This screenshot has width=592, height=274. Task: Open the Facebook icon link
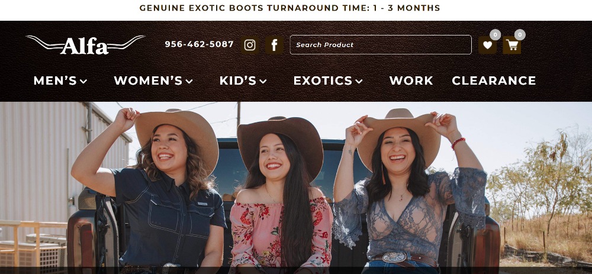[x=274, y=45]
